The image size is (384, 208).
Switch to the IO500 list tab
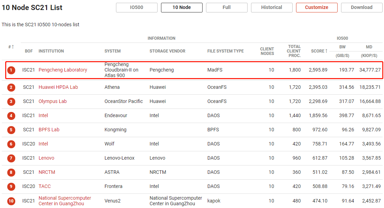tap(136, 7)
